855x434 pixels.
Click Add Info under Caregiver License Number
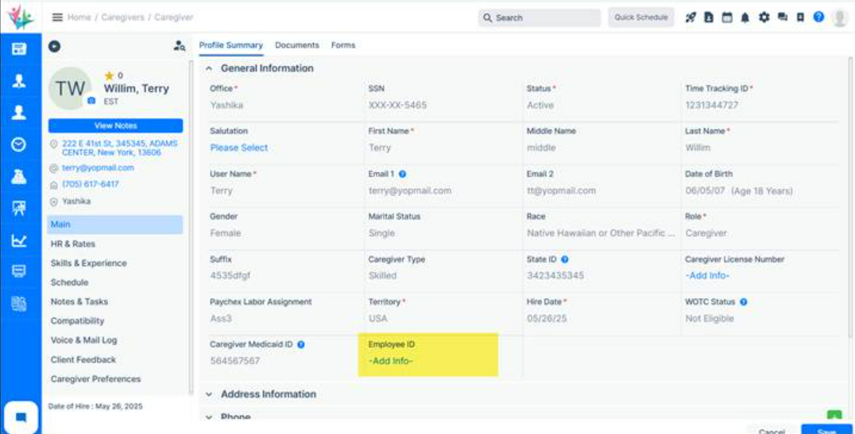pos(706,276)
